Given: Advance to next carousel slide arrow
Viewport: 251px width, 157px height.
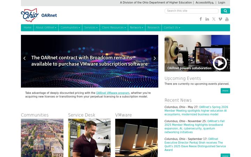Looking at the screenshot, I should pyautogui.click(x=154, y=58).
